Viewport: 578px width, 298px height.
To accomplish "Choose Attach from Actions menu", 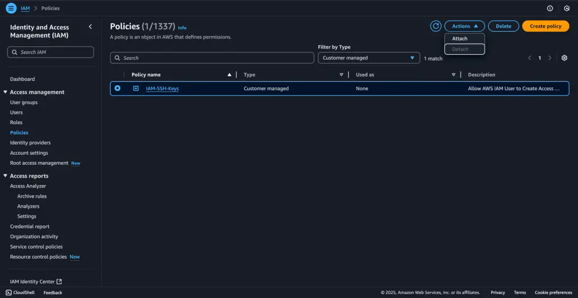I will 465,38.
